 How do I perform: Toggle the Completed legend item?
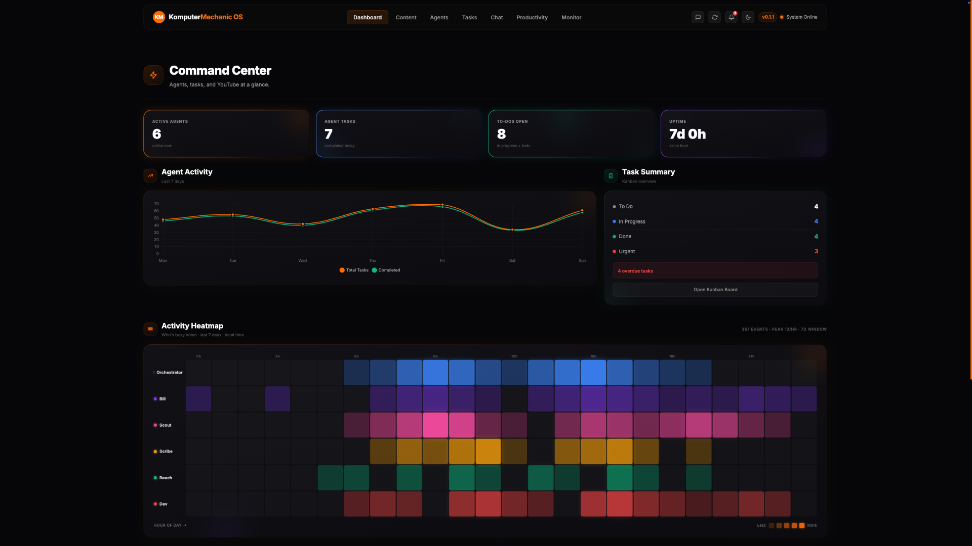tap(386, 270)
